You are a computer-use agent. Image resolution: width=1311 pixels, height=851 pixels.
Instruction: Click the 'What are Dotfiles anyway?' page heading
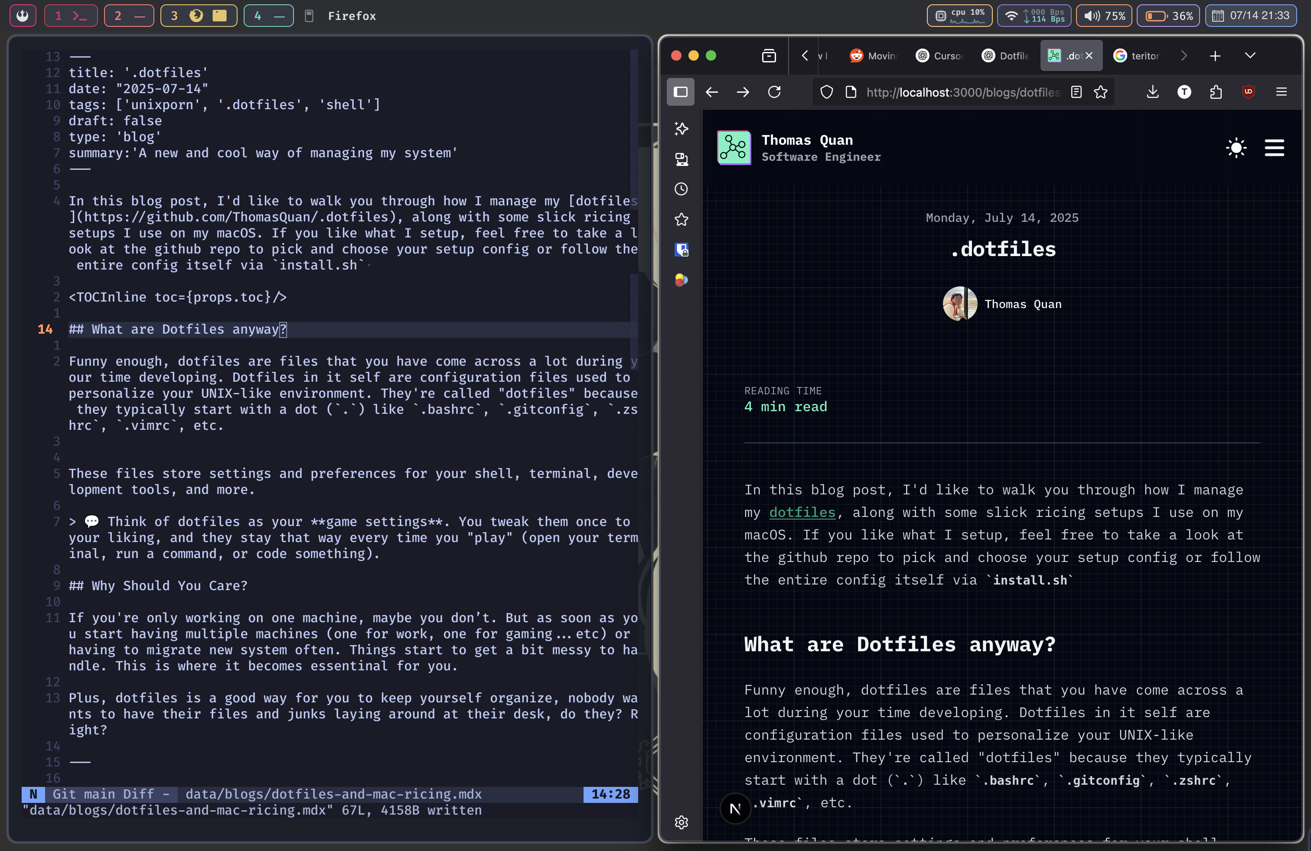pyautogui.click(x=900, y=644)
